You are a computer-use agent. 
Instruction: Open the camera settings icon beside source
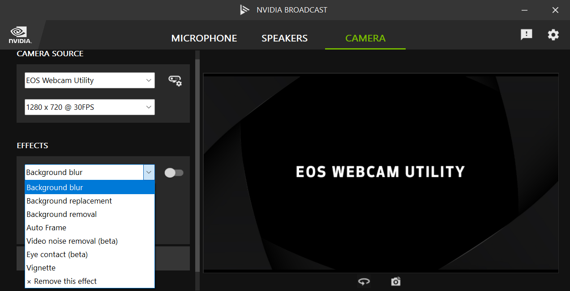pyautogui.click(x=175, y=81)
